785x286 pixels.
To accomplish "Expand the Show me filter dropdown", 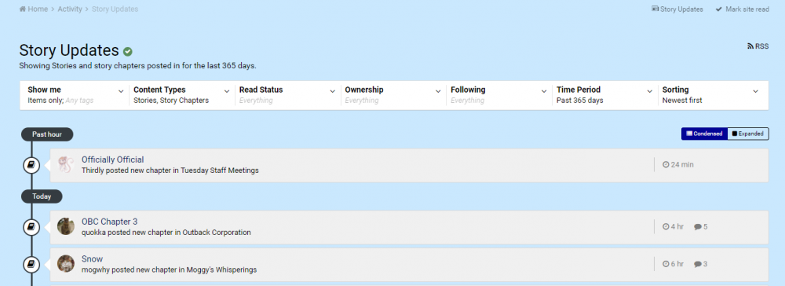I will [75, 95].
